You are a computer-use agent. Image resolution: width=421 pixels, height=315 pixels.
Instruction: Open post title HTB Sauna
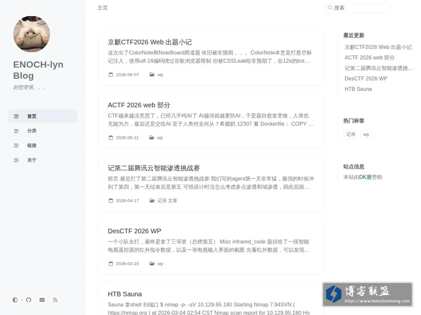(x=125, y=294)
